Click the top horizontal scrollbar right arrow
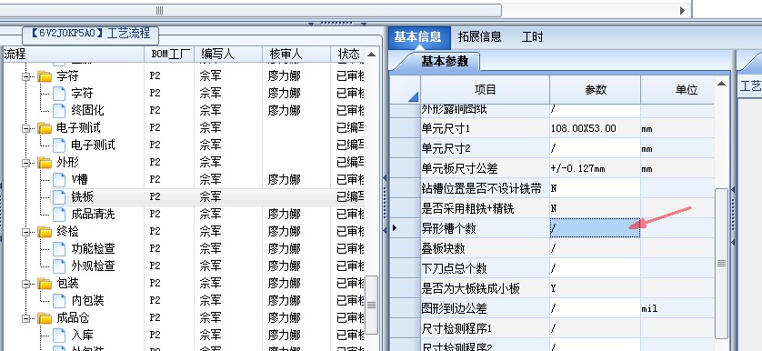The height and width of the screenshot is (351, 762). (682, 10)
